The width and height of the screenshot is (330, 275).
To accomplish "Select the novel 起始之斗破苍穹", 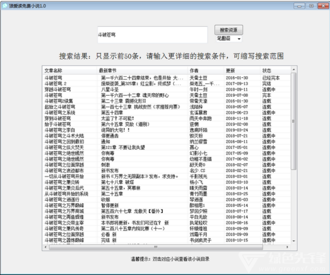I will click(x=60, y=107).
